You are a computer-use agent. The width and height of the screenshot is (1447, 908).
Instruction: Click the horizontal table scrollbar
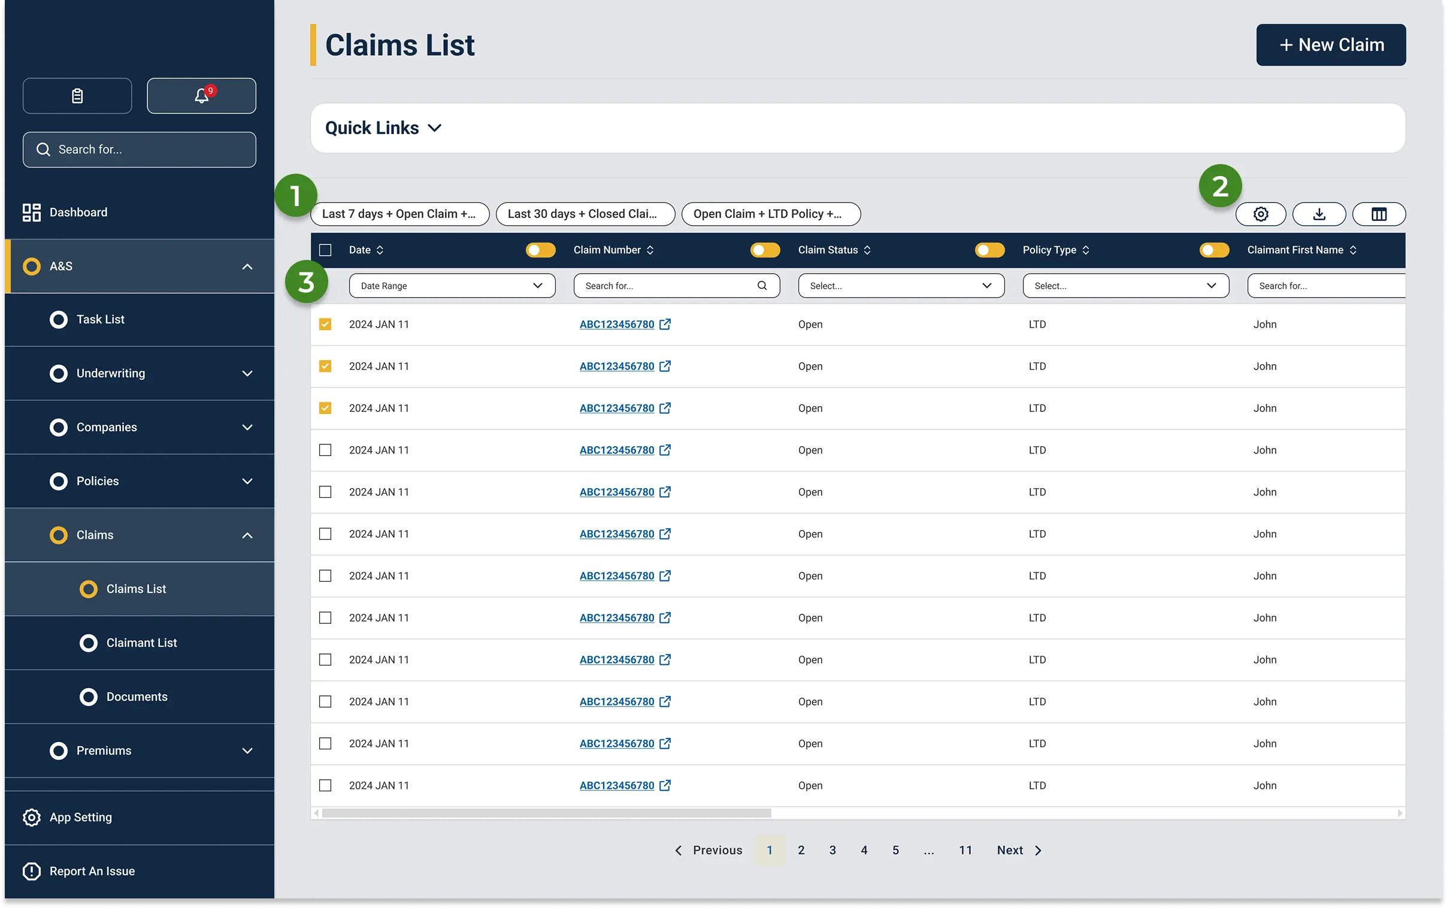pos(546,813)
